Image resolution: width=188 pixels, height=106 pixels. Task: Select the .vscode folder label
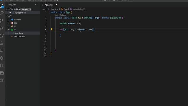(x=17, y=19)
